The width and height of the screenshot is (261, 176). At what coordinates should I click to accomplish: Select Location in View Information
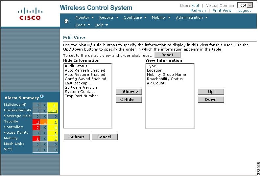154,70
